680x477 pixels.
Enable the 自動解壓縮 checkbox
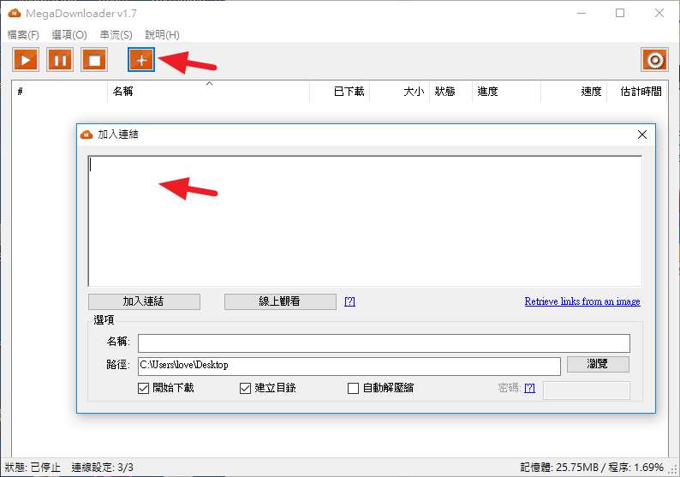point(353,388)
